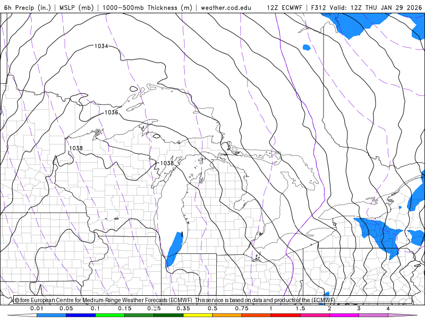425x318 pixels.
Task: Click the legend value 3
Action: [x=359, y=308]
